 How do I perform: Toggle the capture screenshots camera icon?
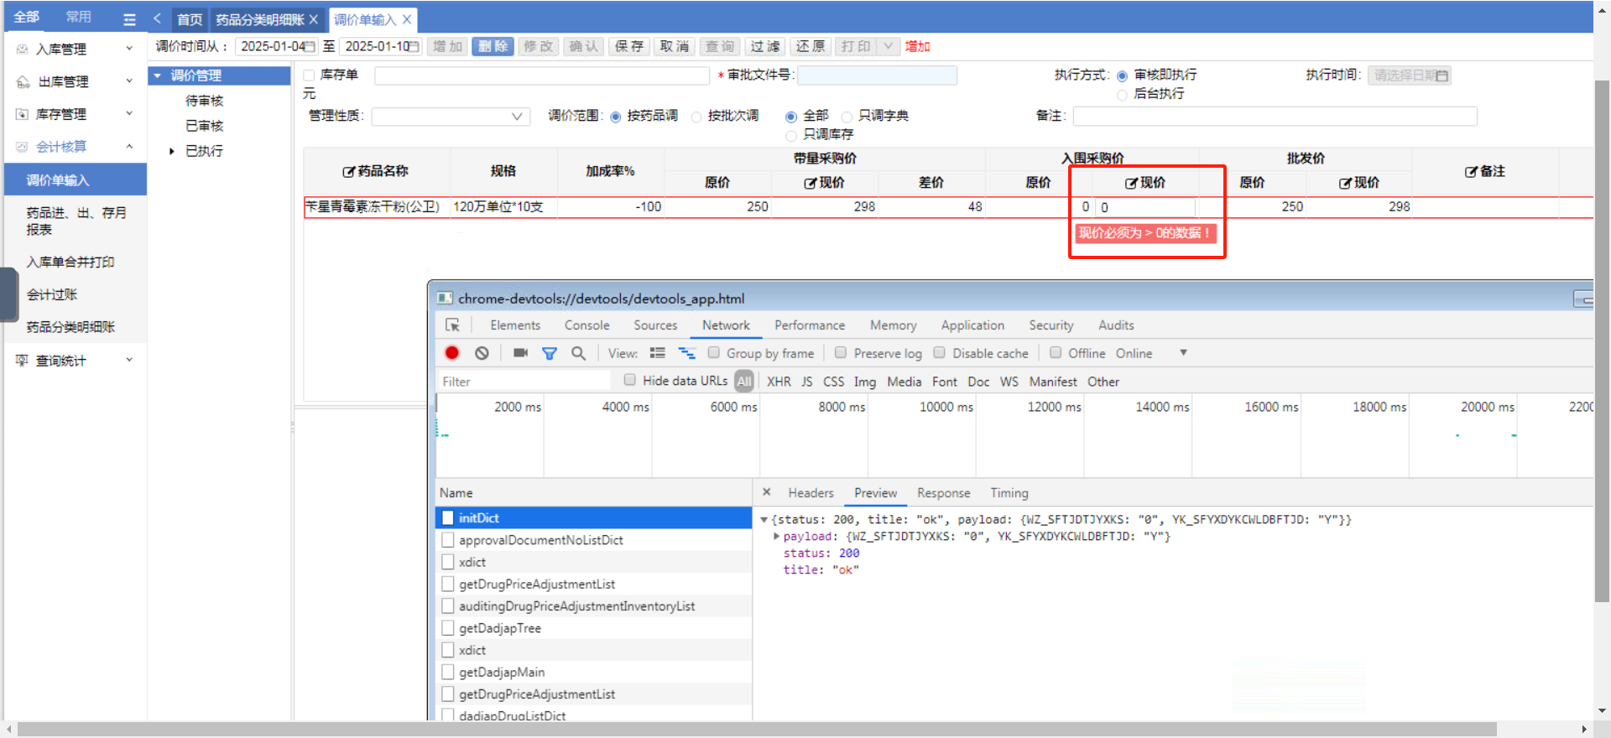point(520,353)
